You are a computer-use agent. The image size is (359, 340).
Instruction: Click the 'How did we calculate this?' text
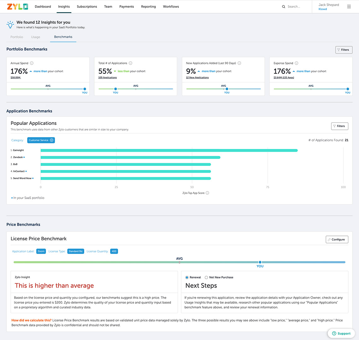point(31,320)
